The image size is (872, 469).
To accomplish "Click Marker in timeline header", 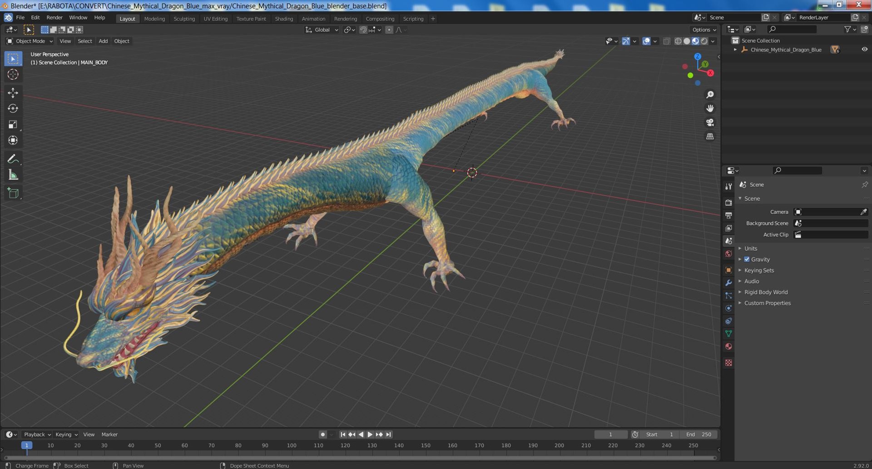I will coord(109,434).
